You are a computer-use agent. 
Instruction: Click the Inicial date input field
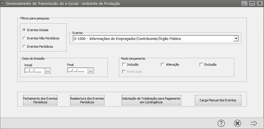pos(34,70)
